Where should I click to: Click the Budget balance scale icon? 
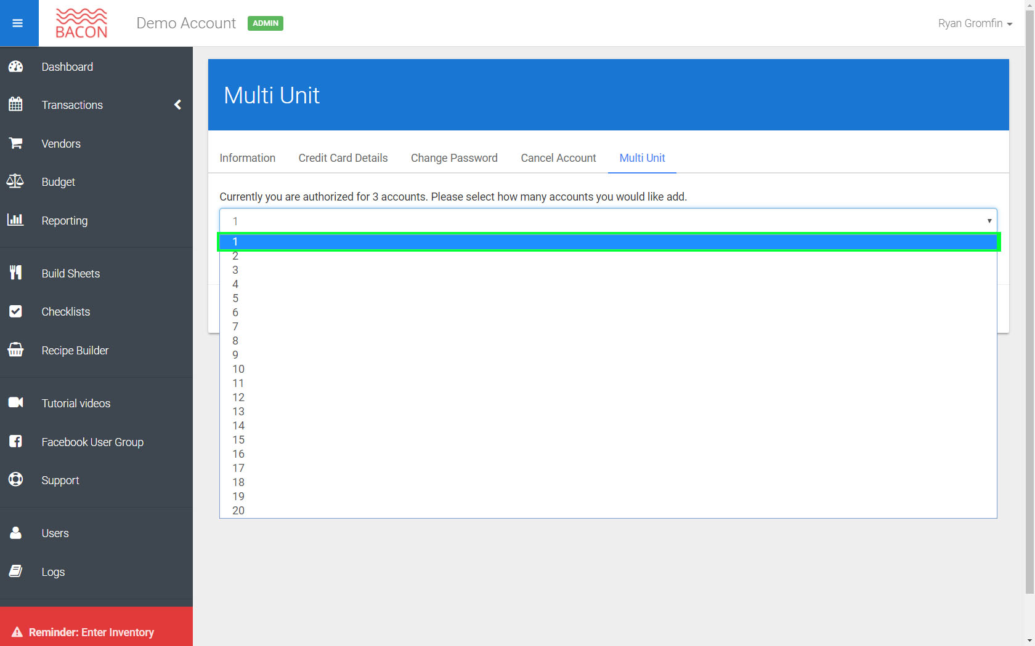click(15, 181)
